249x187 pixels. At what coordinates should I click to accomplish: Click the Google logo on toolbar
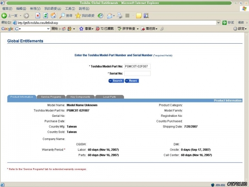7,29
